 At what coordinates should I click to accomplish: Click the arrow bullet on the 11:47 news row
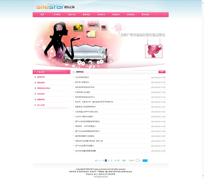(x=73, y=82)
